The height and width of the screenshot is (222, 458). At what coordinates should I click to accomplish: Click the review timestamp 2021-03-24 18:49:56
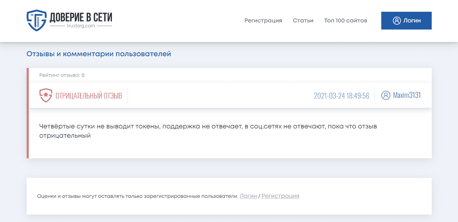pos(341,96)
